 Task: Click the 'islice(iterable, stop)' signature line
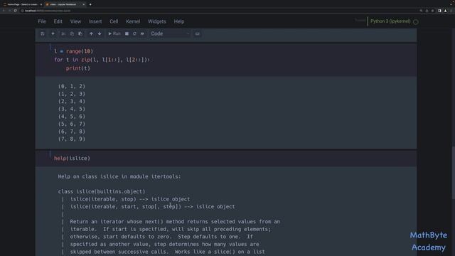[x=130, y=199]
